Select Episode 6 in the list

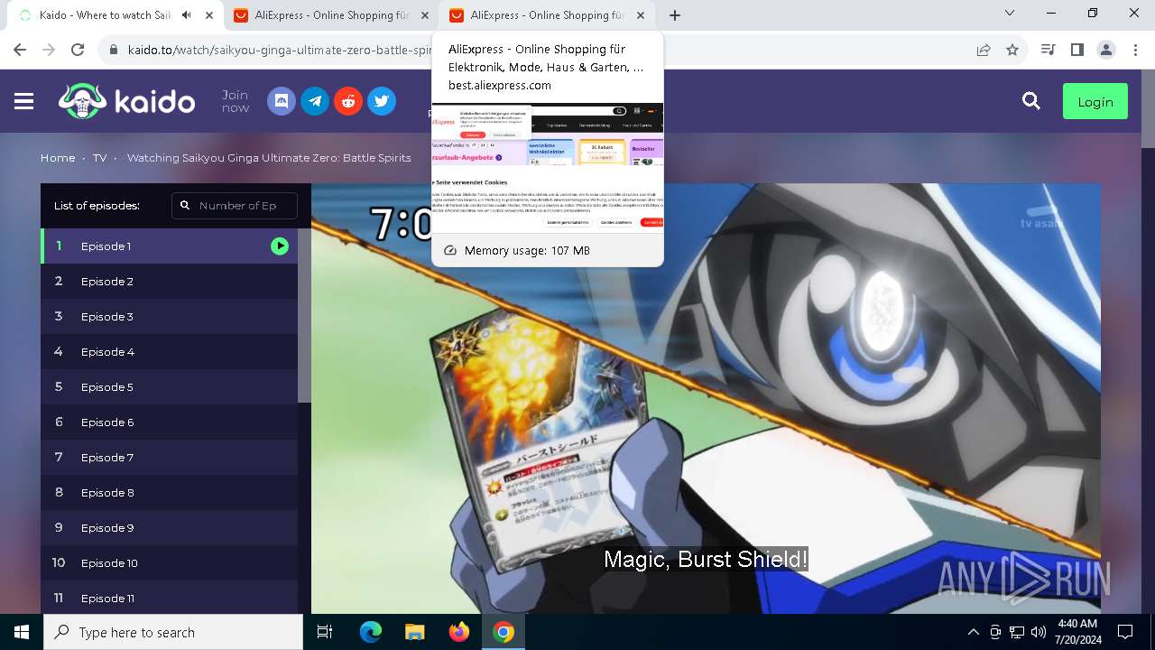pos(169,422)
